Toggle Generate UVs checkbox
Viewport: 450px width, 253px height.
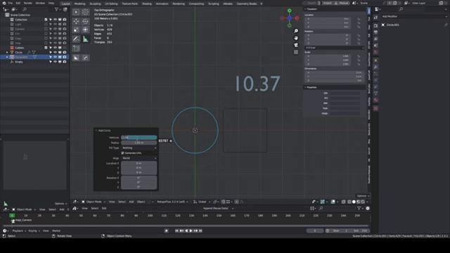pos(123,153)
